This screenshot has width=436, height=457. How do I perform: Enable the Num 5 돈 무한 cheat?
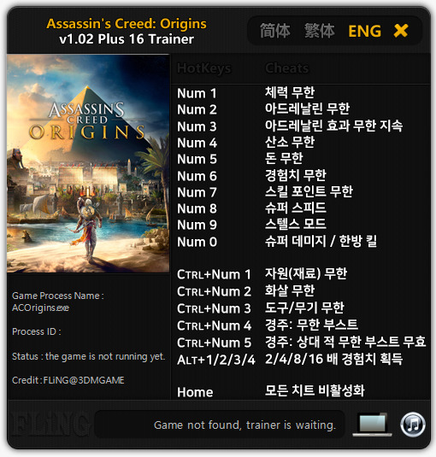click(x=240, y=159)
